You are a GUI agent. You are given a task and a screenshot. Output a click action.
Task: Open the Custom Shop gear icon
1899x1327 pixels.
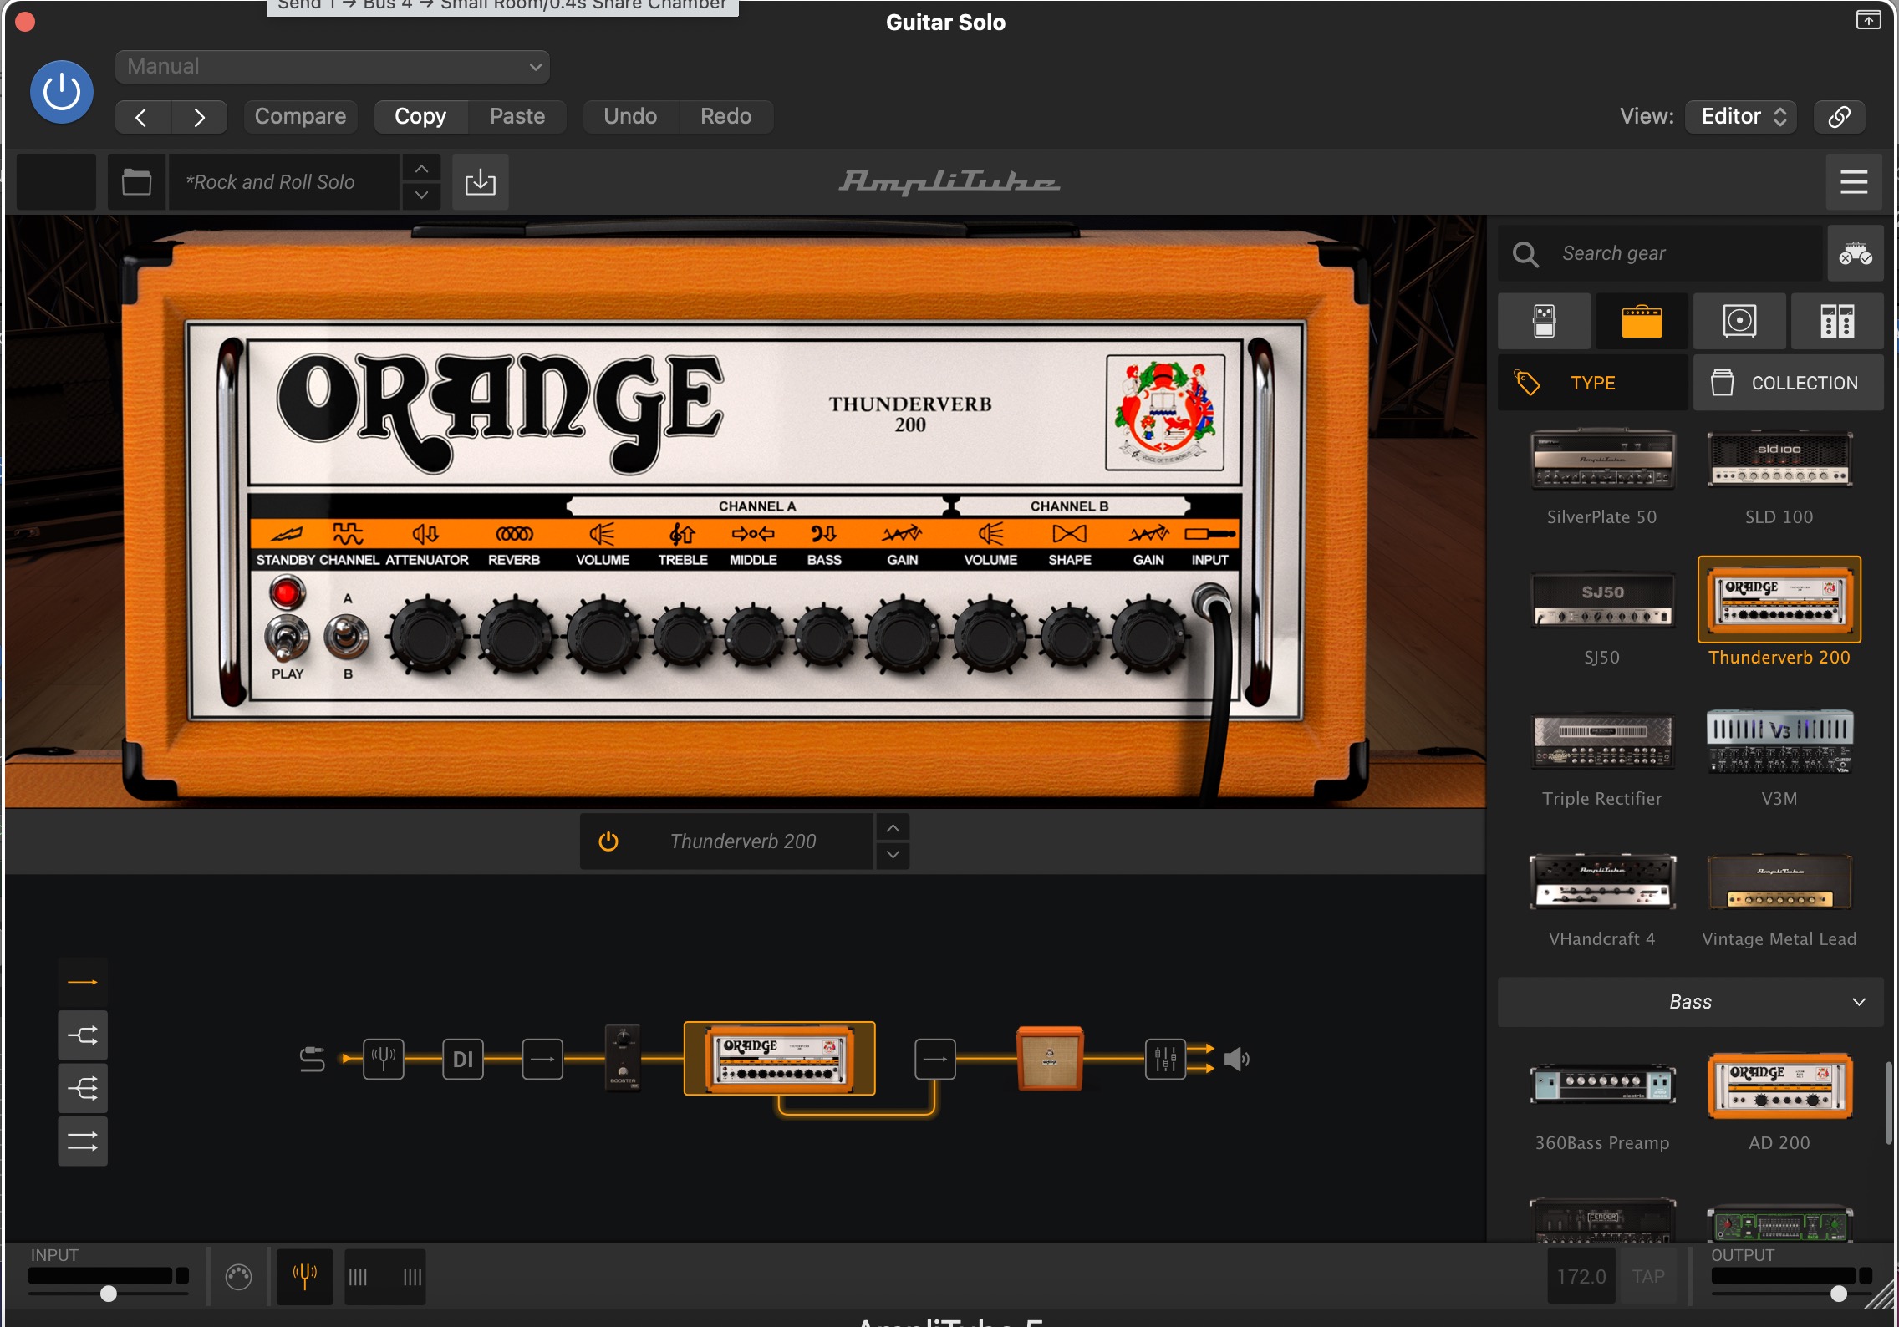point(1855,253)
